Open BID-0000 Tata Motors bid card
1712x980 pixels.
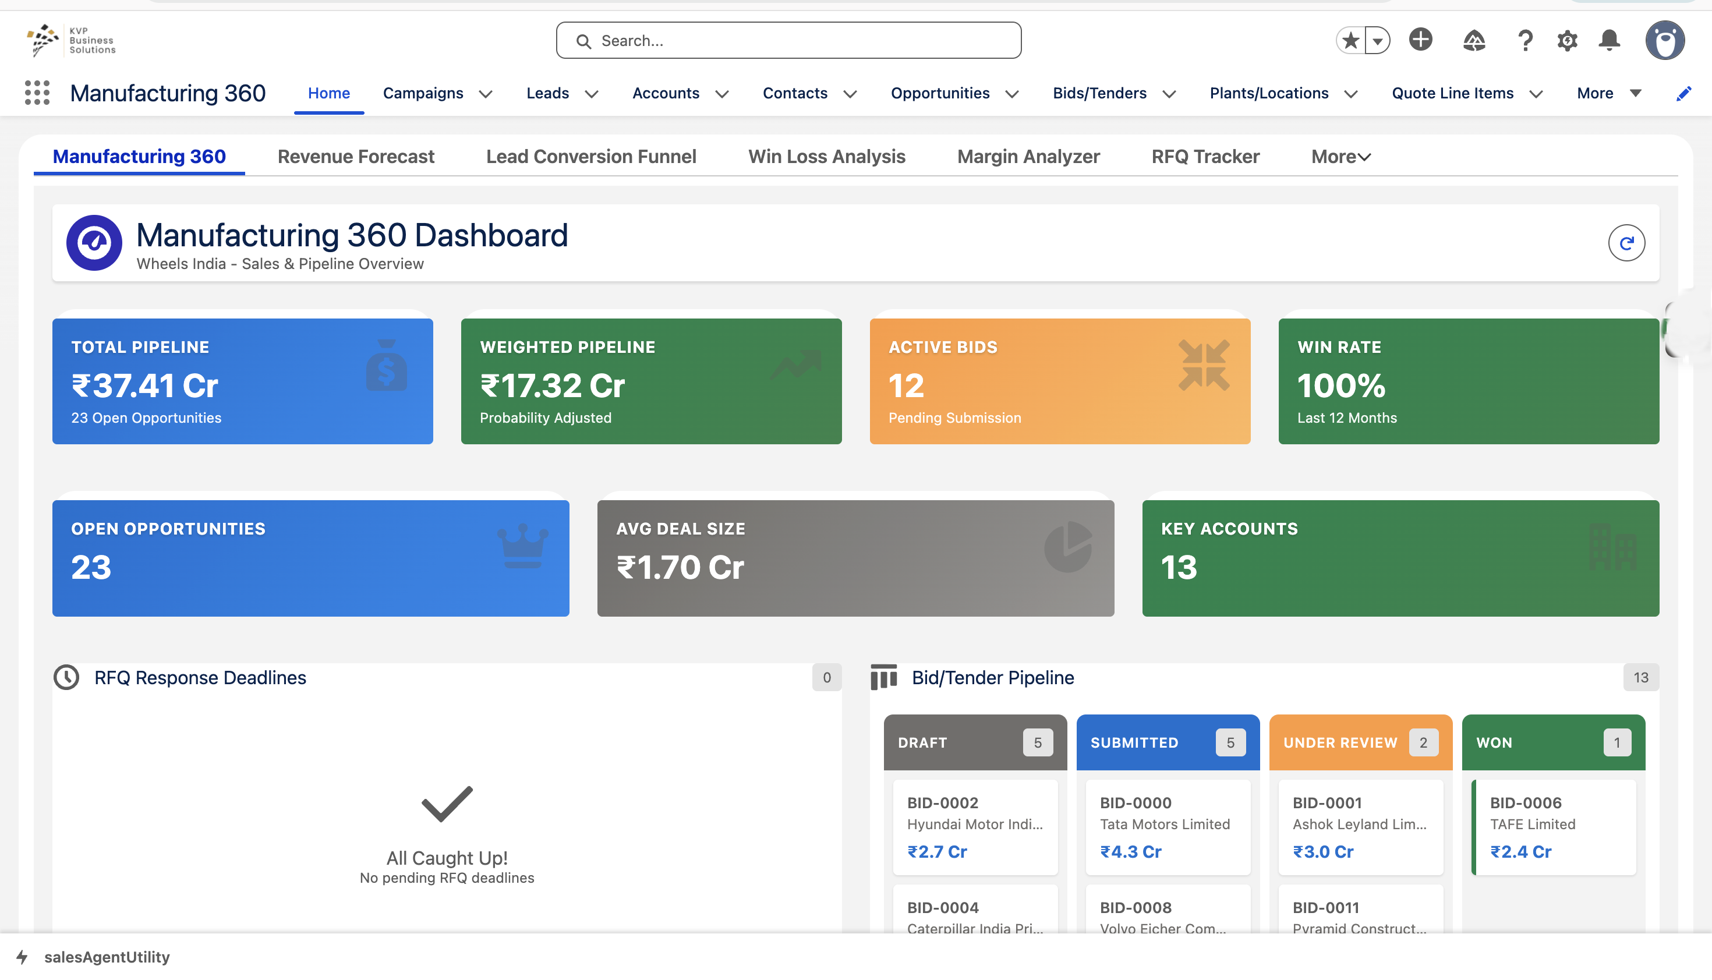(x=1168, y=826)
